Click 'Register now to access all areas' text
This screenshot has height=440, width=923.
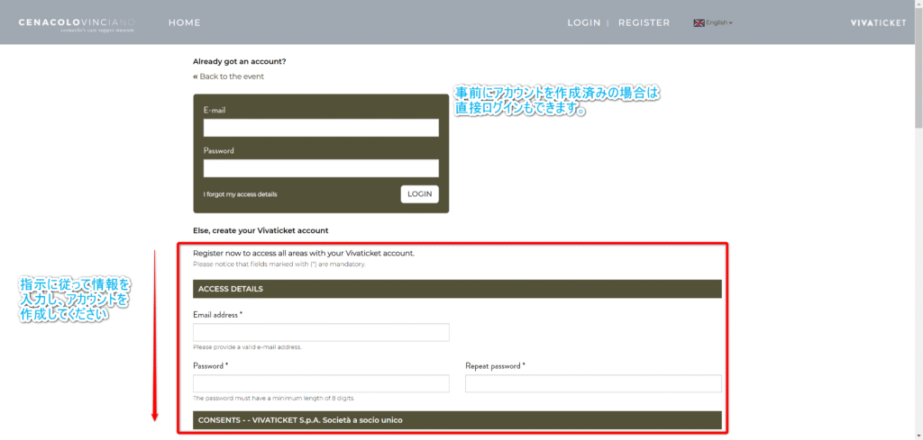[304, 254]
